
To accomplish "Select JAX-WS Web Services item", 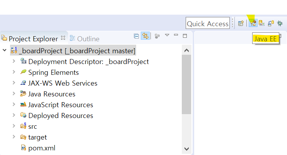I will (63, 83).
